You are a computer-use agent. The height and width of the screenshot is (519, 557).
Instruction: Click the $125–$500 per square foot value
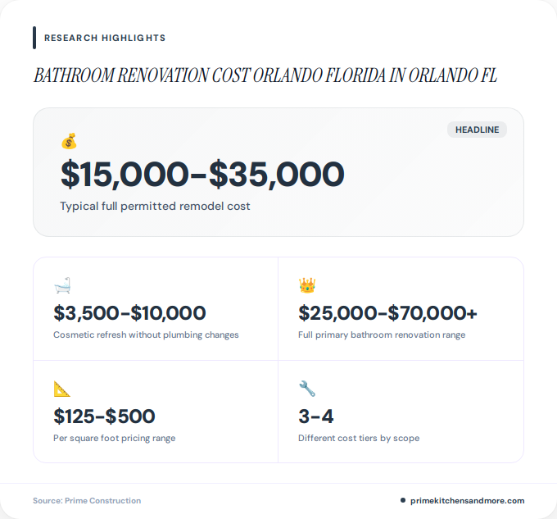105,417
